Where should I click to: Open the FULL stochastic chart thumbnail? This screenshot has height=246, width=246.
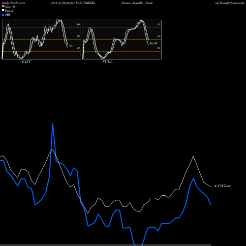coord(122,39)
